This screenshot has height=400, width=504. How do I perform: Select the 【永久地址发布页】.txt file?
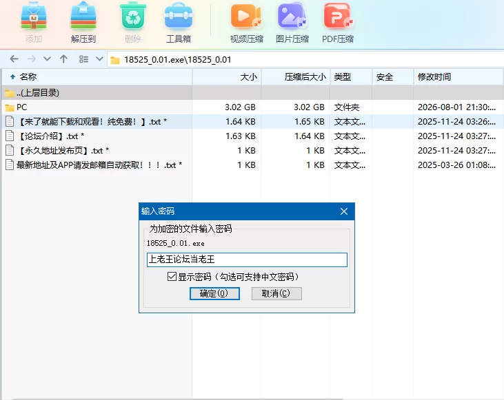[x=252, y=151]
